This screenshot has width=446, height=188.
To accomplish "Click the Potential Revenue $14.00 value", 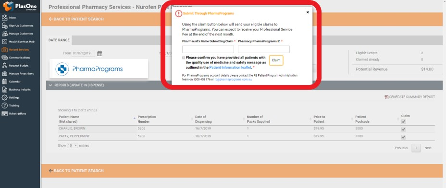I will (427, 69).
